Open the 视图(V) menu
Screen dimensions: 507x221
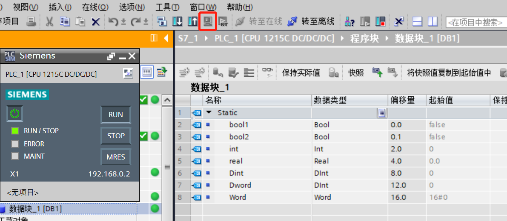coord(26,7)
